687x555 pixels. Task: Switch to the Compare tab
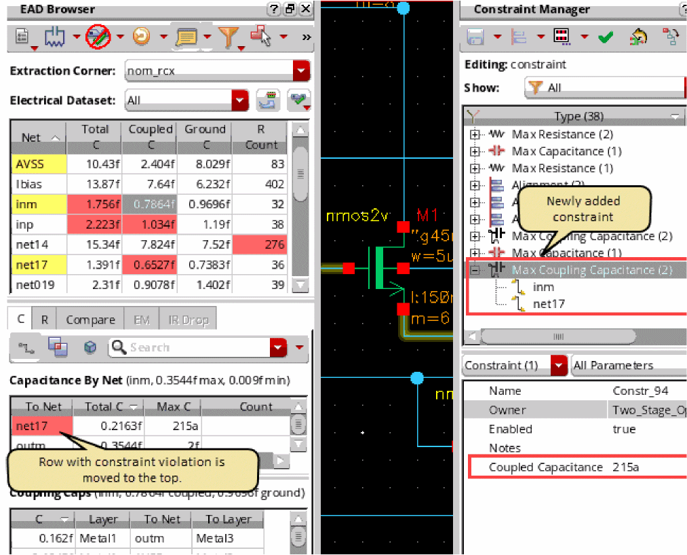(x=90, y=320)
